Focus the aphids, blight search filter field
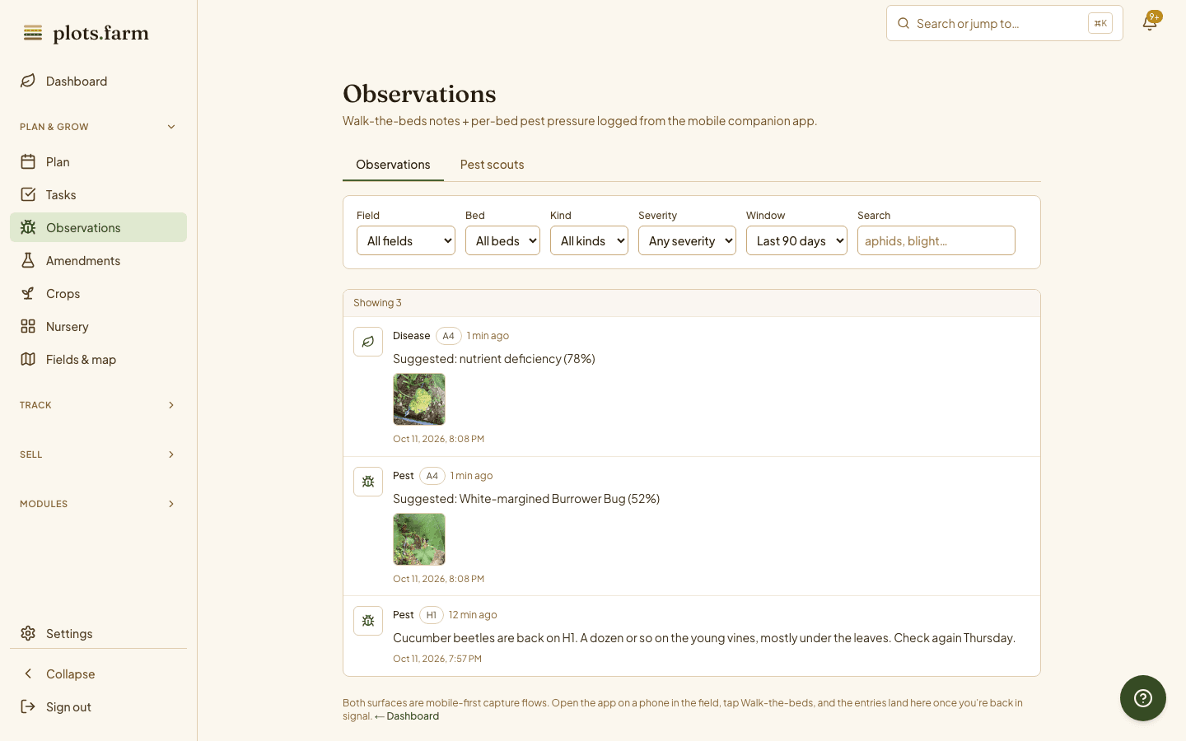The width and height of the screenshot is (1186, 741). pyautogui.click(x=936, y=240)
